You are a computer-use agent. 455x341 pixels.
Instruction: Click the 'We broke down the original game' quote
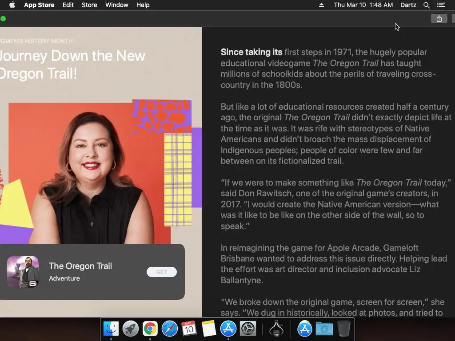[x=332, y=307]
